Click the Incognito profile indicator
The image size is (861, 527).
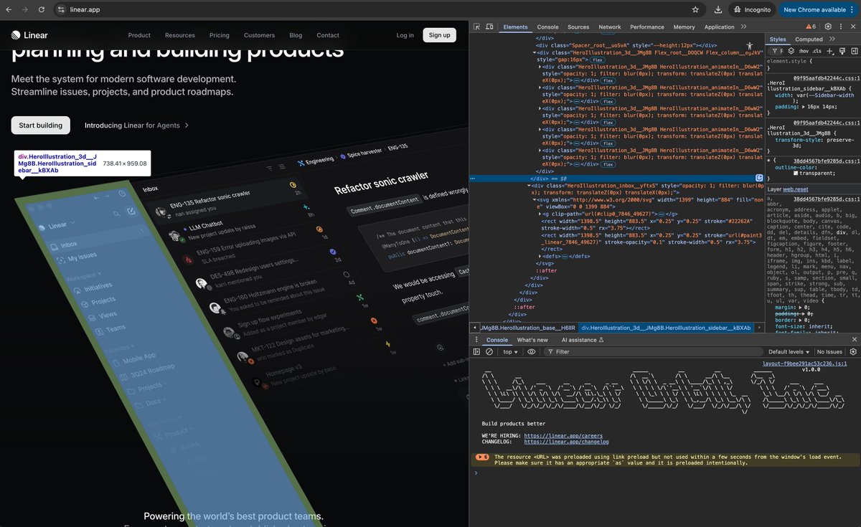751,9
